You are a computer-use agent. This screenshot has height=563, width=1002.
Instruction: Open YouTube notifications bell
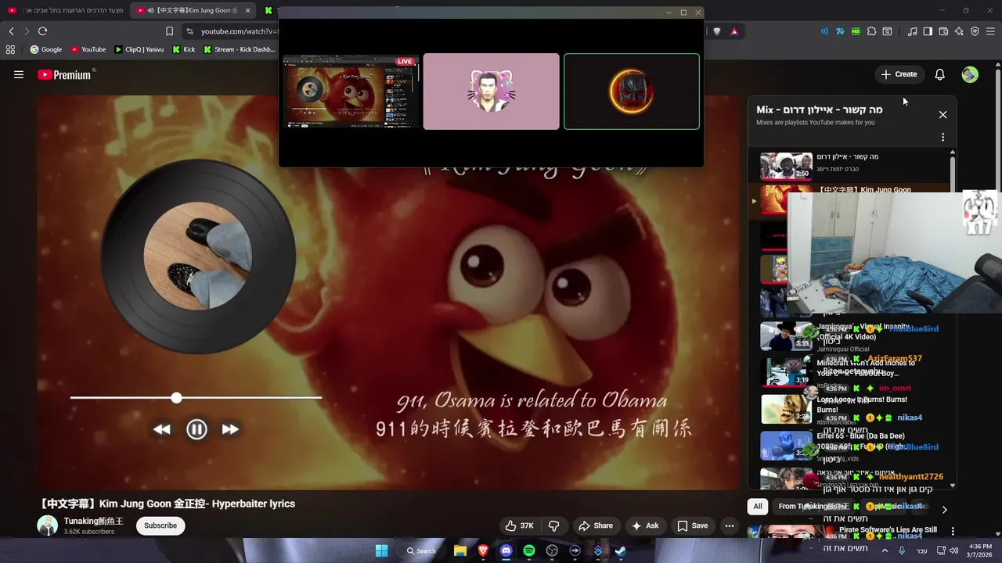[939, 74]
